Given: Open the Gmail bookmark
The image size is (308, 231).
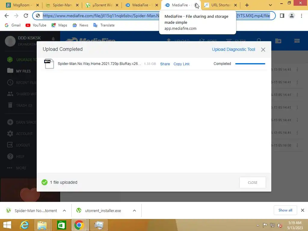Looking at the screenshot, I should pyautogui.click(x=13, y=25).
